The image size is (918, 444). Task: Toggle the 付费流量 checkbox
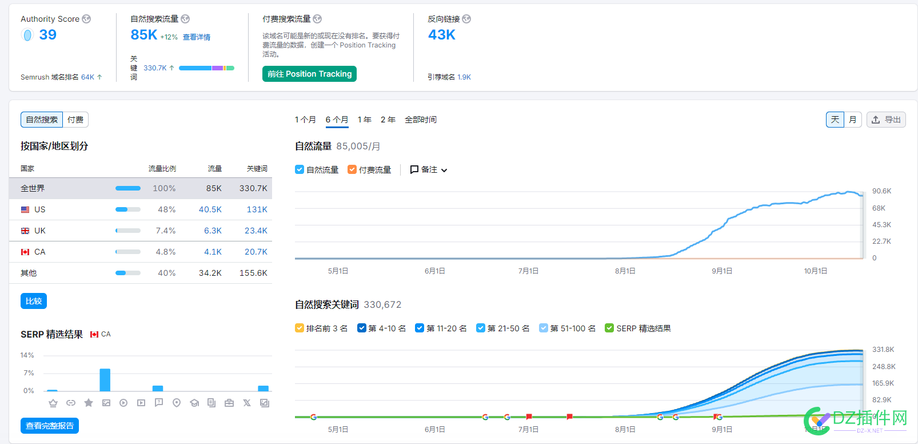point(352,169)
